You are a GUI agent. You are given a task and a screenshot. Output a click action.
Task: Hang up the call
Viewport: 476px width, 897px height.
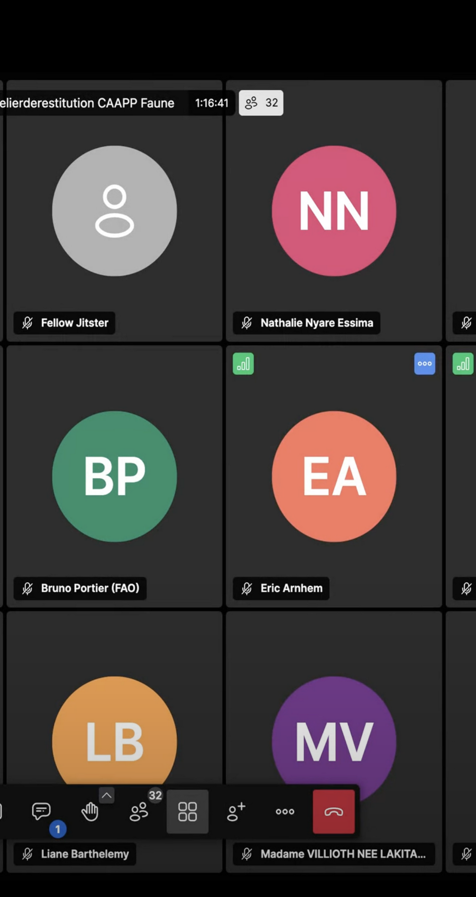point(333,812)
